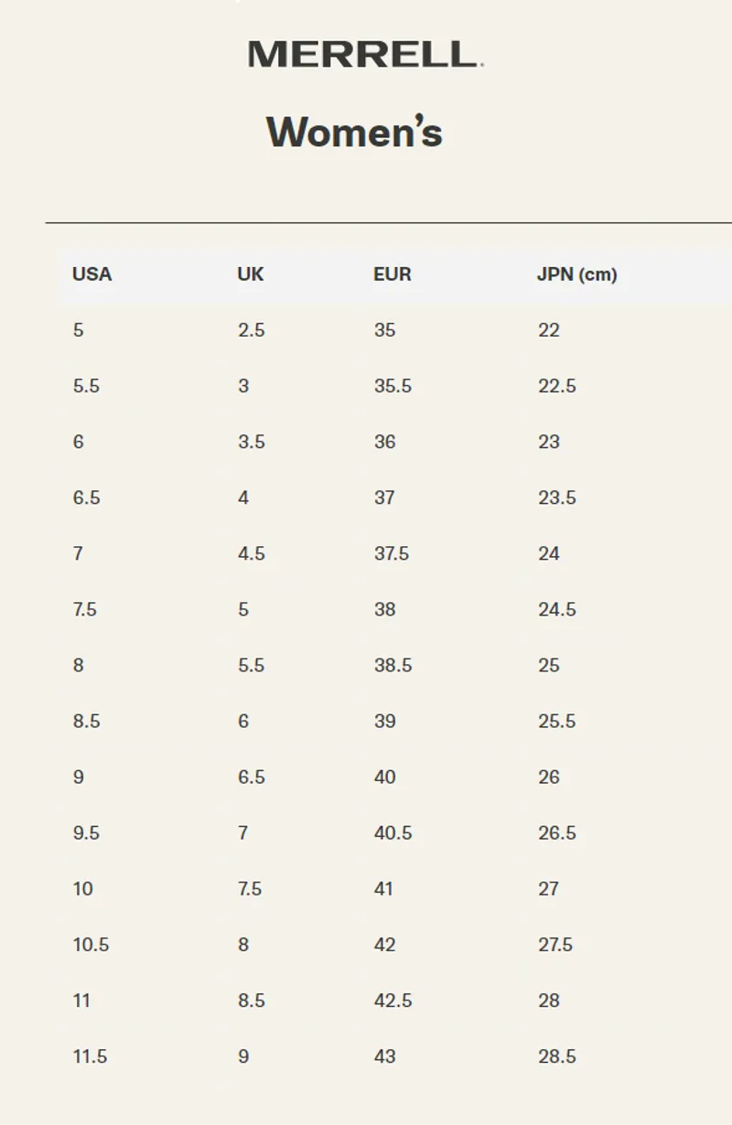Click EUR size 35.5 cell
The width and height of the screenshot is (732, 1125).
tap(393, 386)
